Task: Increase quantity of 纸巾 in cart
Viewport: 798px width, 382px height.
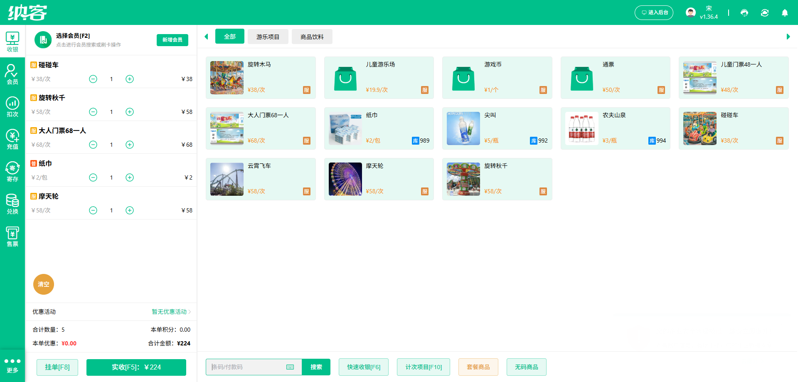Action: pyautogui.click(x=130, y=177)
